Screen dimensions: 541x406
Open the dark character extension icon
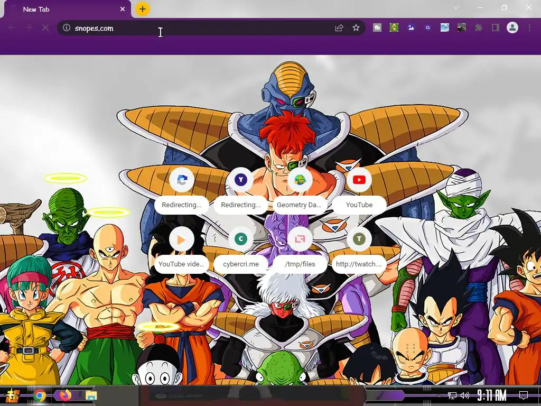click(462, 27)
